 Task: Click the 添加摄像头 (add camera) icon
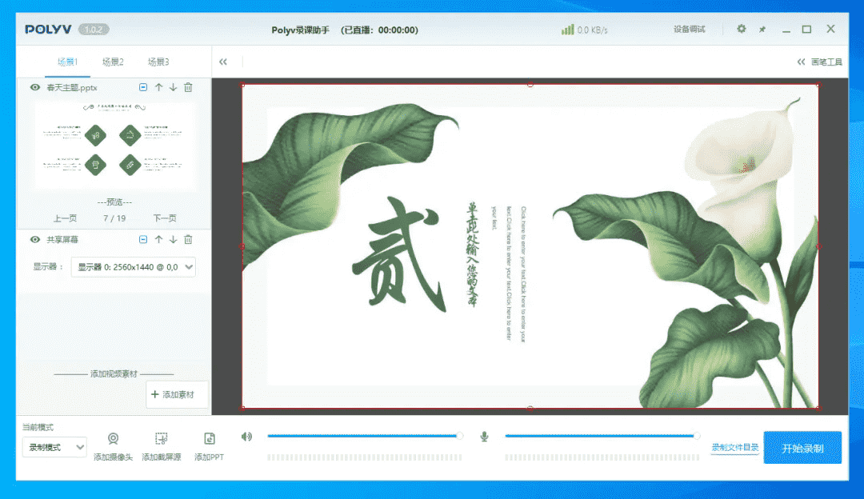(x=113, y=439)
